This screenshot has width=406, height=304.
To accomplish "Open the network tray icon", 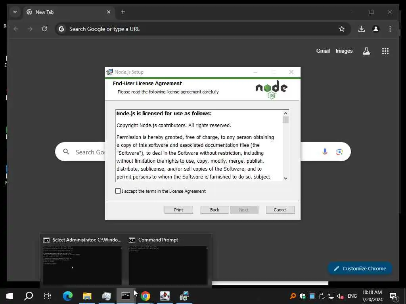I will (x=331, y=296).
